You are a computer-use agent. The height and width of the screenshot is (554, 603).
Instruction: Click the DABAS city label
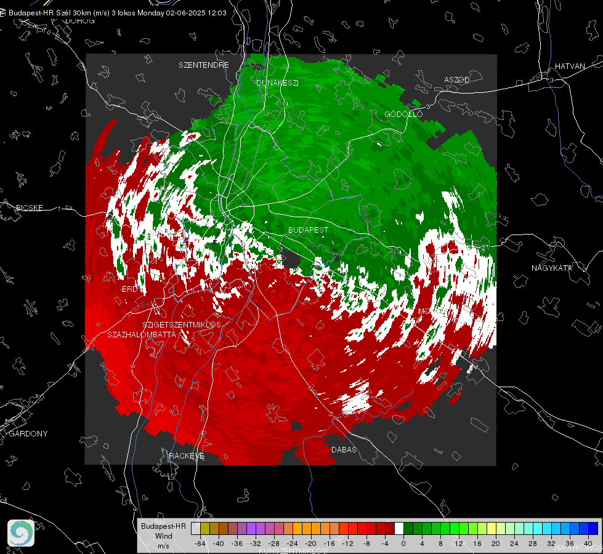tap(344, 449)
